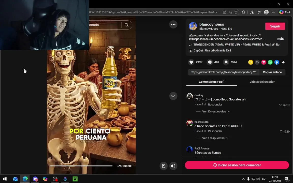Open the browser Extensions puzzle icon
293x183 pixels.
pyautogui.click(x=243, y=12)
